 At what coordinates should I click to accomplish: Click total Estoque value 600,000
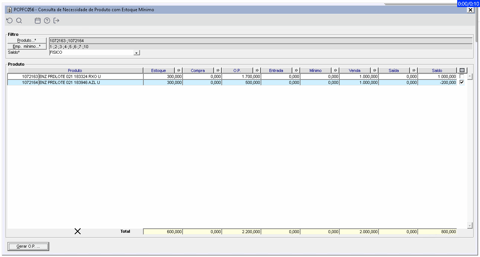pyautogui.click(x=163, y=232)
